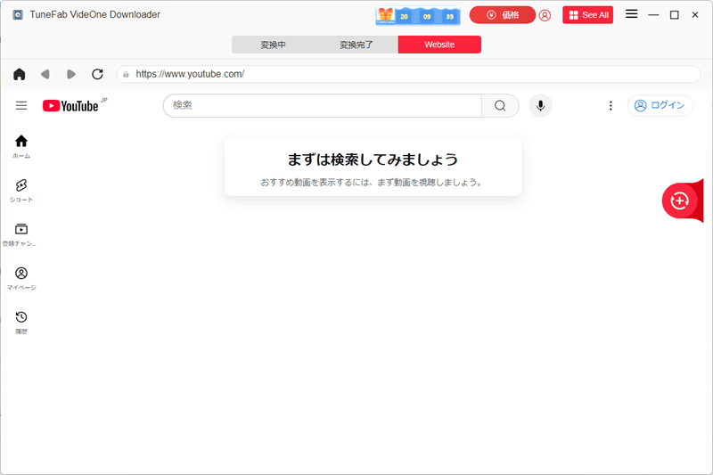The image size is (713, 475).
Task: Focus the YouTube 検索 search field
Action: pyautogui.click(x=323, y=105)
